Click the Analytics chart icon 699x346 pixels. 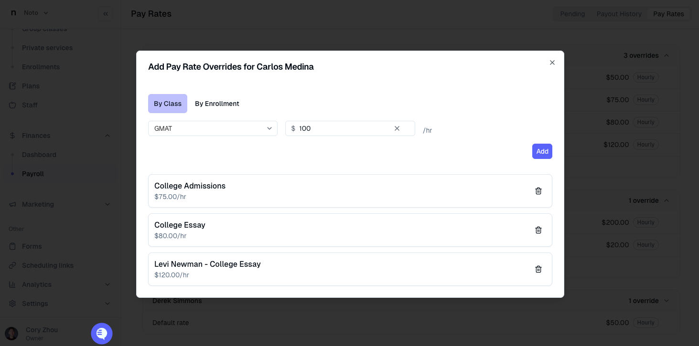tap(13, 284)
